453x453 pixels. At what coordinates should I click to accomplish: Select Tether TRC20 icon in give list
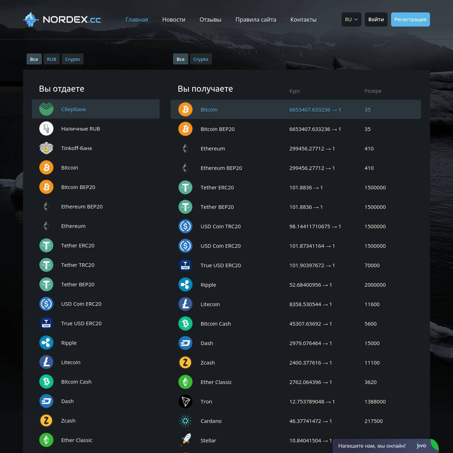[46, 265]
